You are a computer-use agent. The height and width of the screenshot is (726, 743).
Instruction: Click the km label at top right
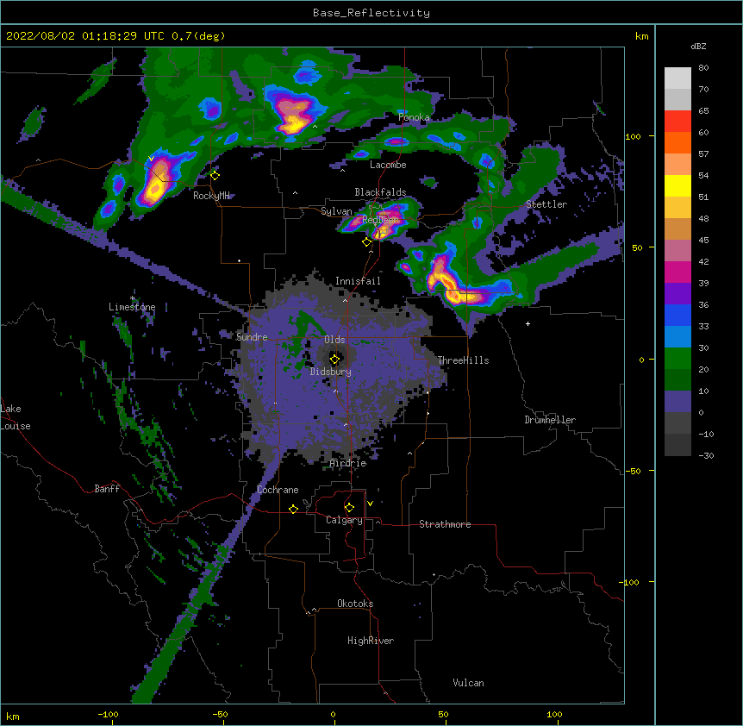pos(641,36)
